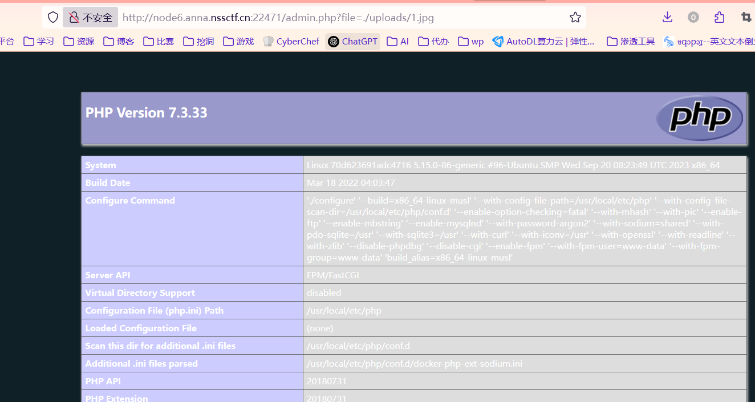755x402 pixels.
Task: Select the Mar 18 2022 04:03:47 value
Action: click(x=351, y=183)
